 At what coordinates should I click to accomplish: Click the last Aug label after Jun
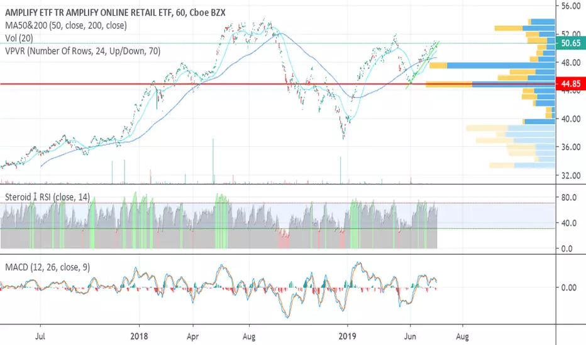[x=462, y=336]
